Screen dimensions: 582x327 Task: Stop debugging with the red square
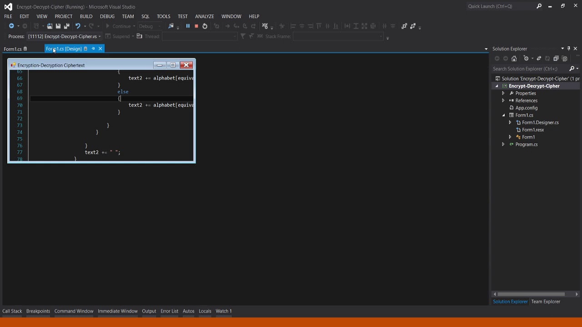[x=196, y=26]
